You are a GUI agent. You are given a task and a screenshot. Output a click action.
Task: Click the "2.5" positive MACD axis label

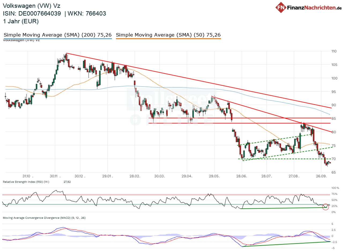tap(334, 230)
